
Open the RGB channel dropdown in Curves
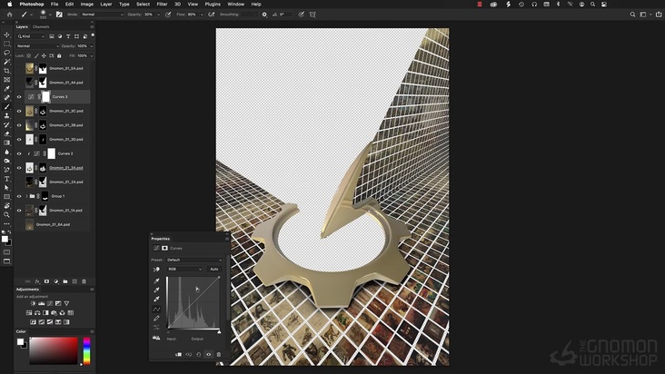[x=184, y=269]
